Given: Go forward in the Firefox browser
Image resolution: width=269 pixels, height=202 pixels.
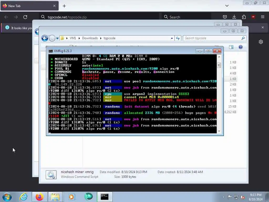Looking at the screenshot, I should (x=15, y=17).
